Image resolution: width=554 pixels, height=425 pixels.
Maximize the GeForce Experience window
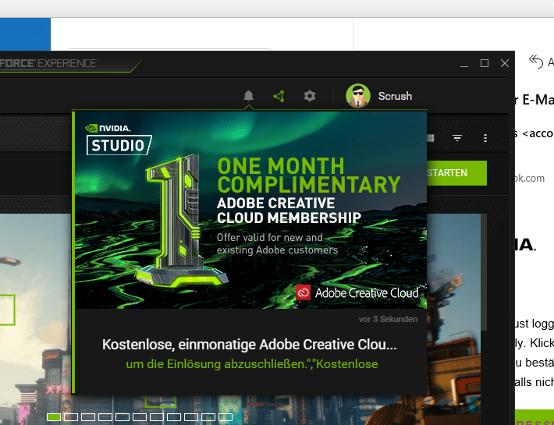tap(485, 63)
